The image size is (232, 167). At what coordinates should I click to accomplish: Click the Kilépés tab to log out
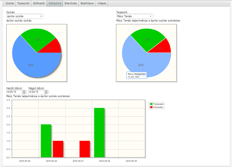click(x=102, y=3)
